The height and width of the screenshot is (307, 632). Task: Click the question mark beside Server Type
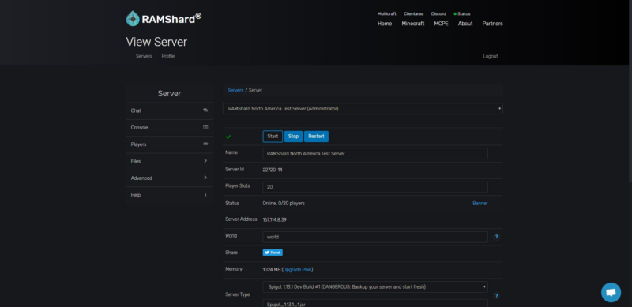(497, 296)
